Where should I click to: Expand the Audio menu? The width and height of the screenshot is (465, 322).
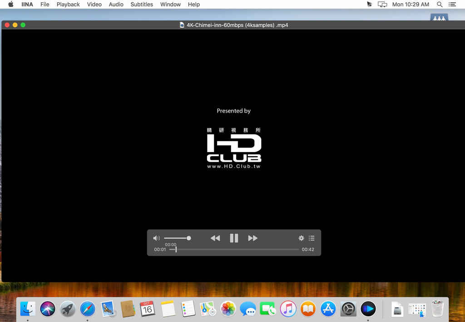(116, 5)
